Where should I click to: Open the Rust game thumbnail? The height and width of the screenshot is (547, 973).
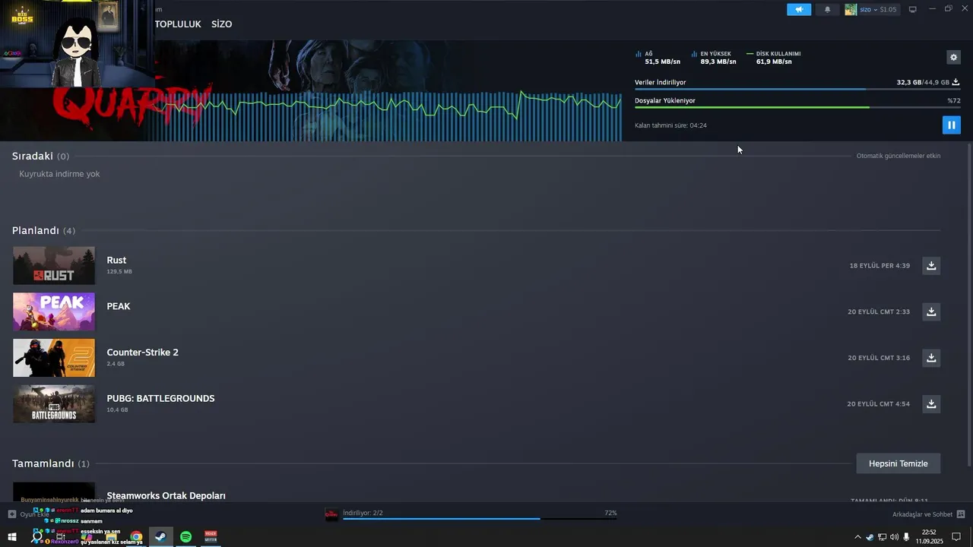(54, 265)
